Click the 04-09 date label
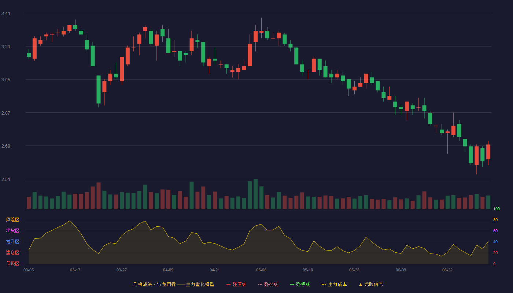This screenshot has height=293, width=513. (x=168, y=270)
